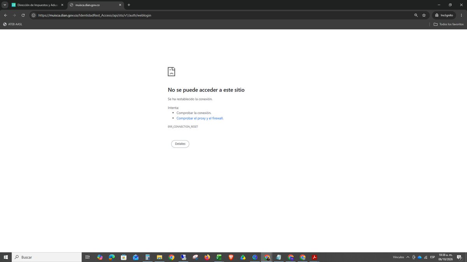Launch Brave browser from the taskbar
Image resolution: width=467 pixels, height=262 pixels.
(x=231, y=257)
